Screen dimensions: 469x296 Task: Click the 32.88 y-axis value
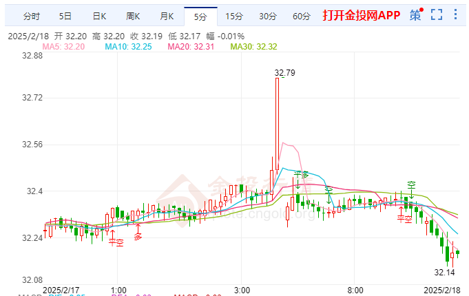pyautogui.click(x=32, y=56)
